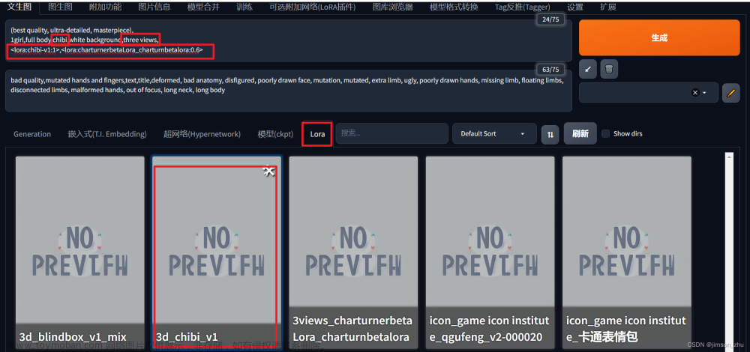Viewport: 750px width, 352px height.
Task: Click the 24/75 token counter
Action: pos(550,19)
